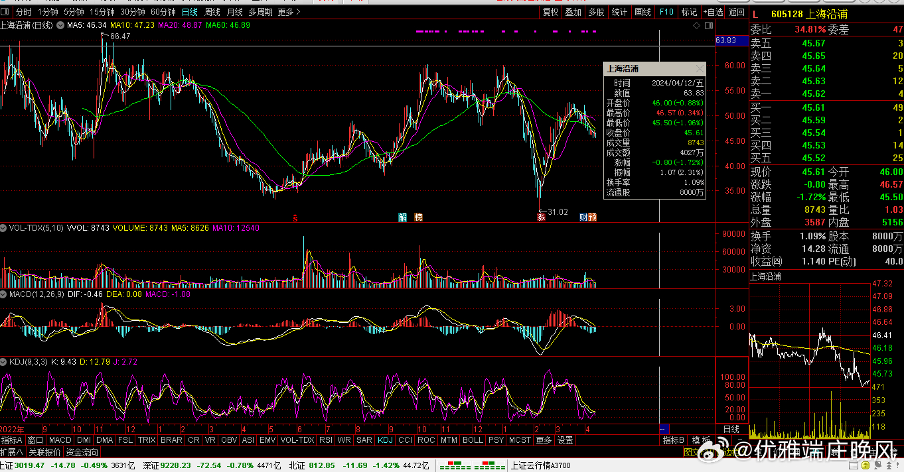Viewport: 904px width, 472px height.
Task: Click the 返回 back button
Action: click(737, 12)
